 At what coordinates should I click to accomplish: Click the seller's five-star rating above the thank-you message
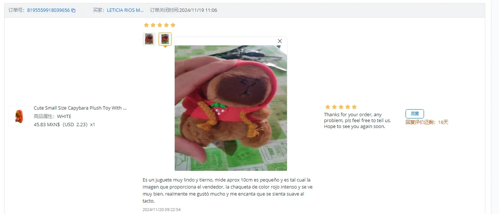pos(341,107)
